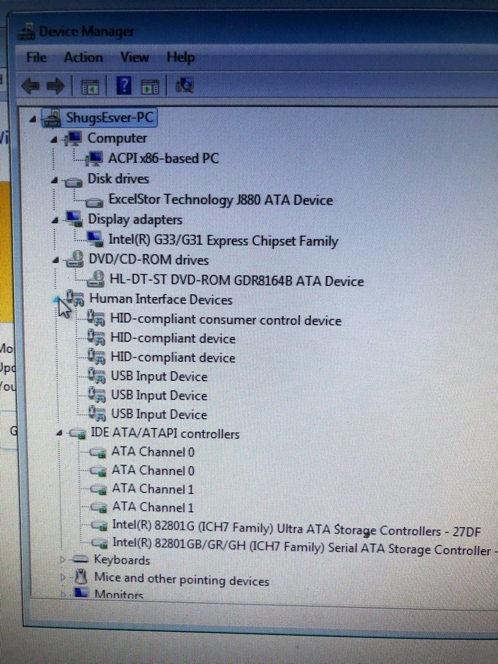The image size is (498, 664).
Task: Select ExcelStor Technology J880 ATA Device
Action: [x=221, y=199]
